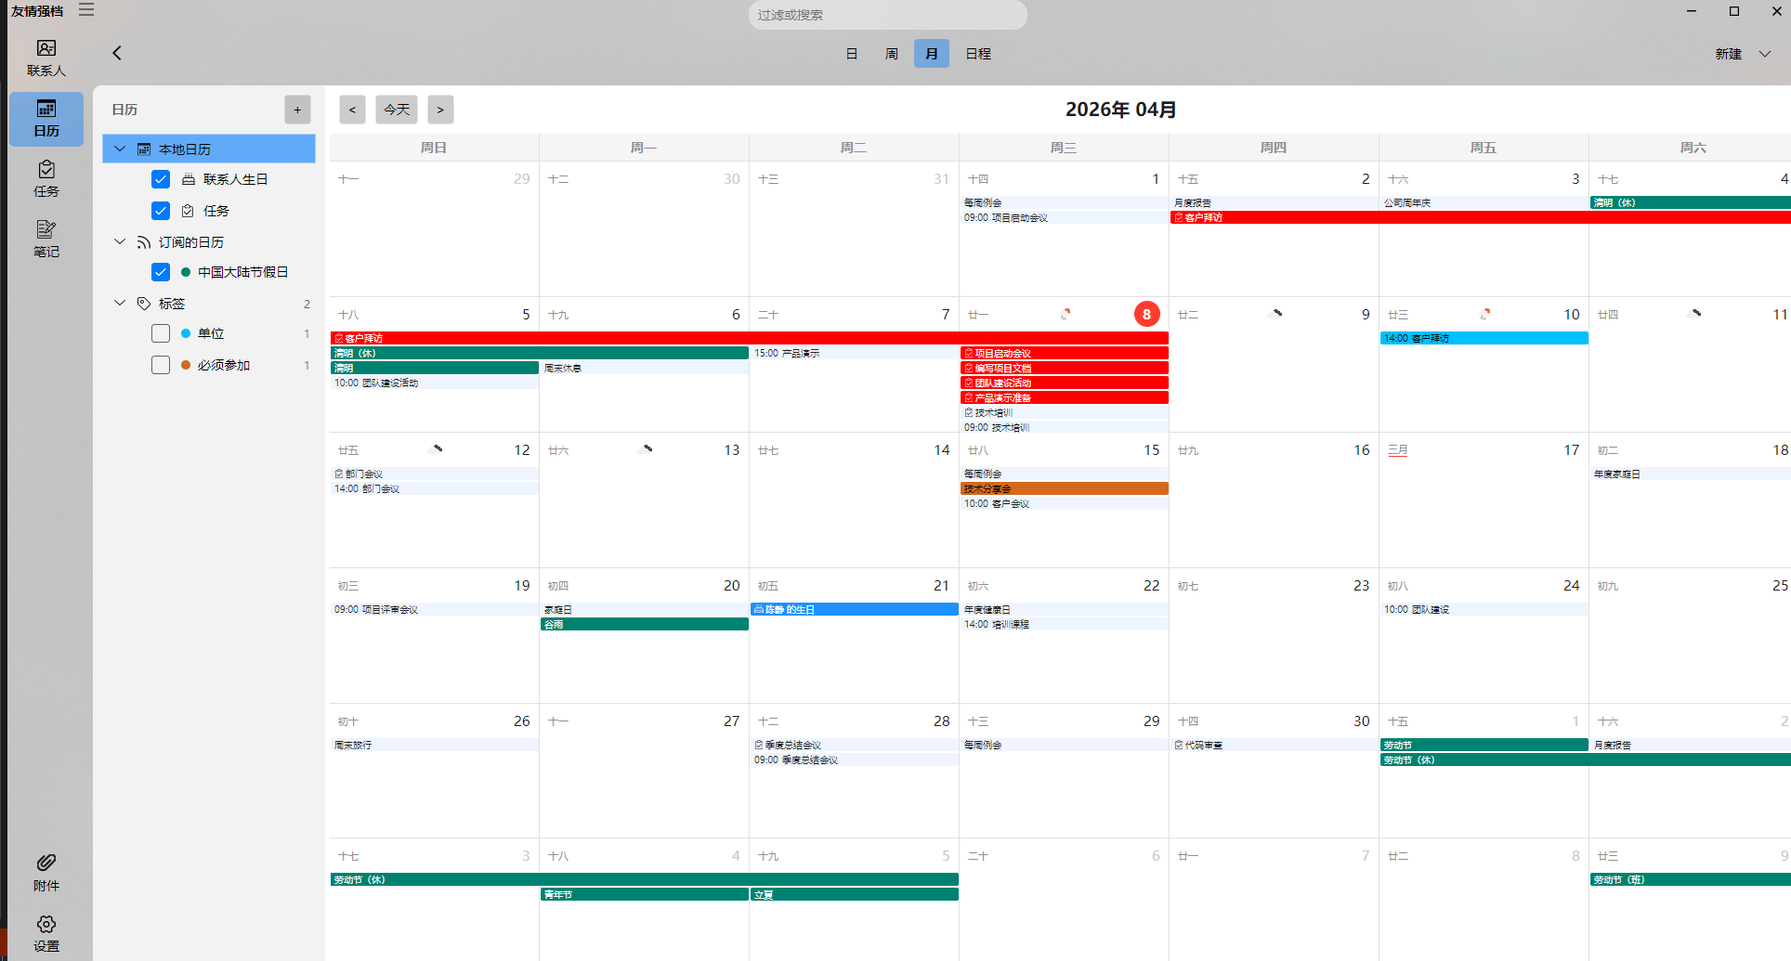Collapse the 标签 section
Image resolution: width=1791 pixels, height=961 pixels.
[119, 303]
